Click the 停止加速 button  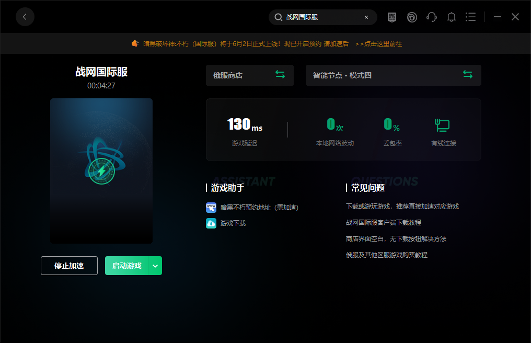pos(69,266)
